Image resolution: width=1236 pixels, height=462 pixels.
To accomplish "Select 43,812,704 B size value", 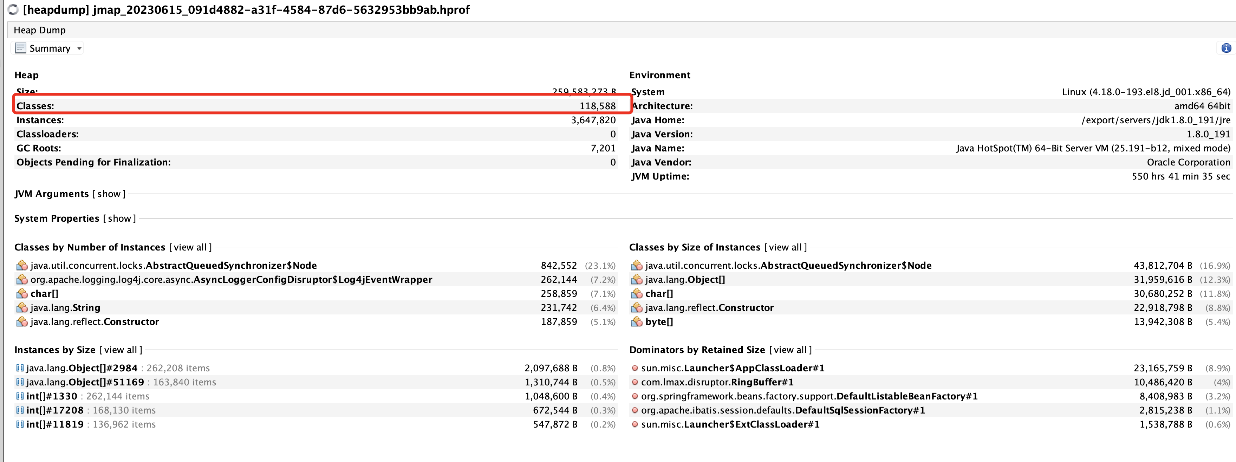I will (1163, 265).
